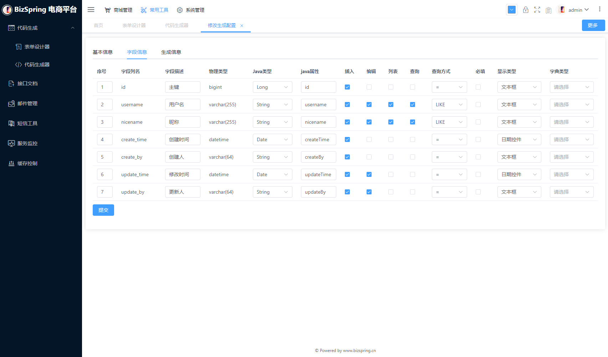Click the 接口文档 document icon
This screenshot has width=608, height=357.
point(11,83)
